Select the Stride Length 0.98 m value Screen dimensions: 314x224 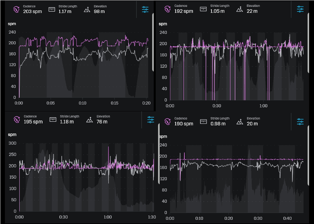[218, 124]
